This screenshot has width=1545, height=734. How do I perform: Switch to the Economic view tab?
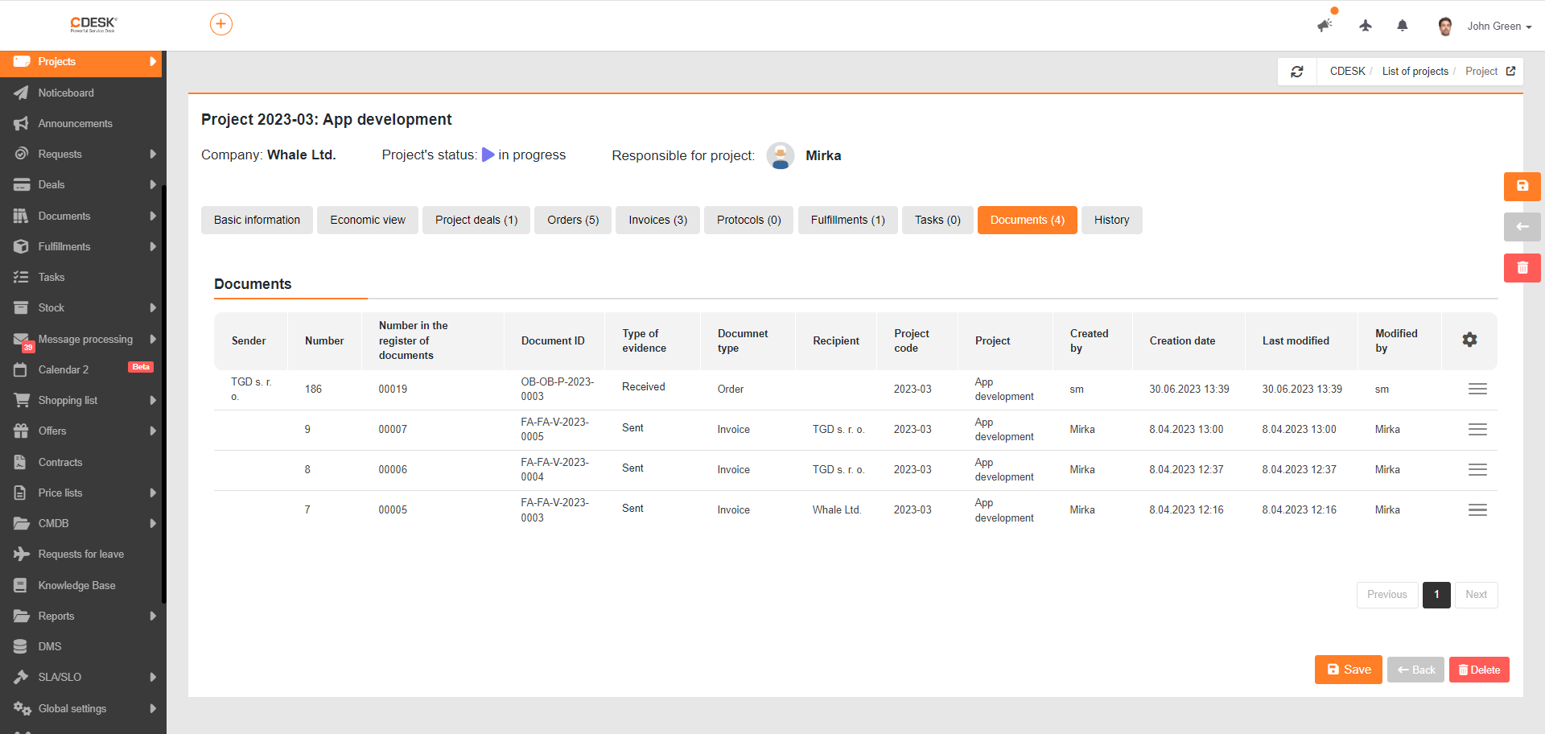coord(368,220)
